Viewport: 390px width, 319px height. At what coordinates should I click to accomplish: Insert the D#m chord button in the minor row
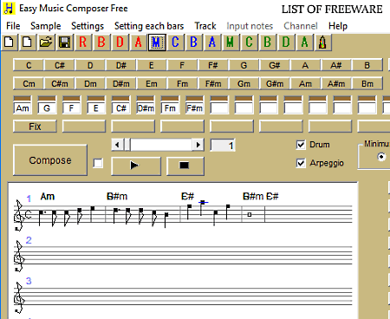121,84
